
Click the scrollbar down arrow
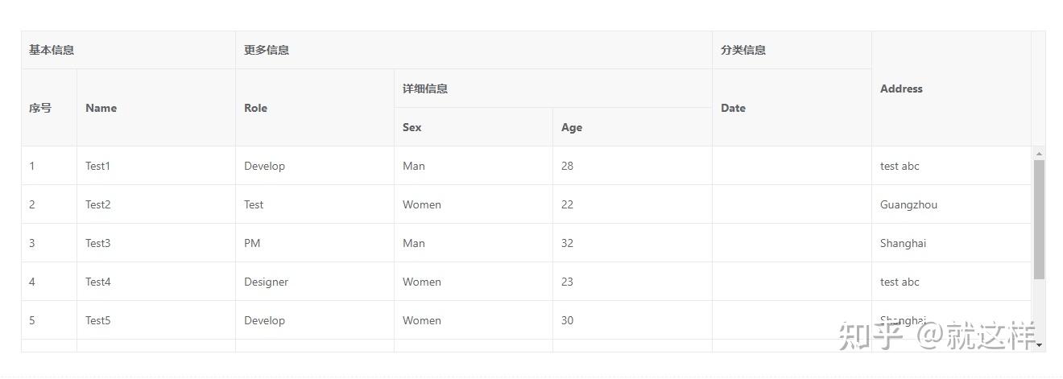tap(1039, 345)
